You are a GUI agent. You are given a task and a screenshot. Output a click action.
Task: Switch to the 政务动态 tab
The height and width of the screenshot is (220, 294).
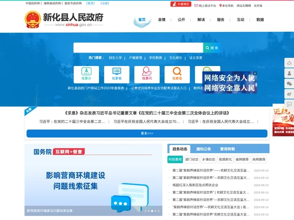(180, 149)
